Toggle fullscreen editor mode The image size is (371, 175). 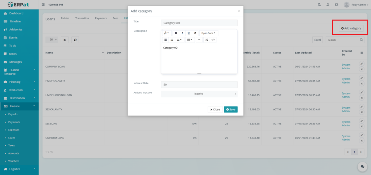[207, 40]
